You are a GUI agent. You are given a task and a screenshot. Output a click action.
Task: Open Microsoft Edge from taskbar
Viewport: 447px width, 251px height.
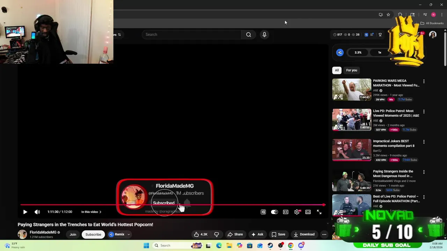tap(219, 245)
